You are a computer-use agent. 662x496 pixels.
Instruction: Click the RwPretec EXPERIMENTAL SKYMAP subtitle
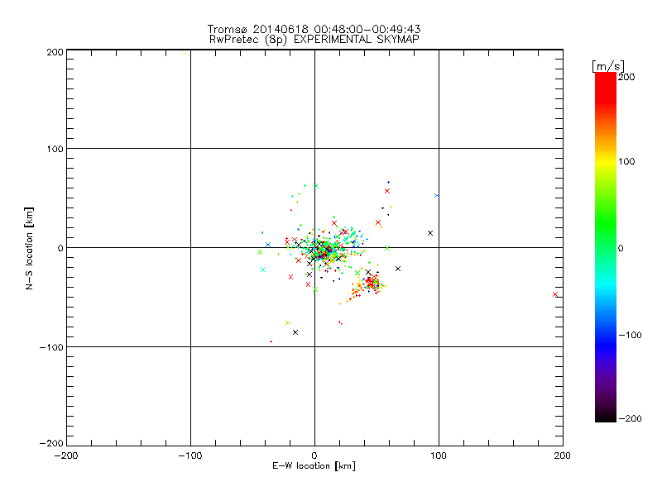pos(314,40)
